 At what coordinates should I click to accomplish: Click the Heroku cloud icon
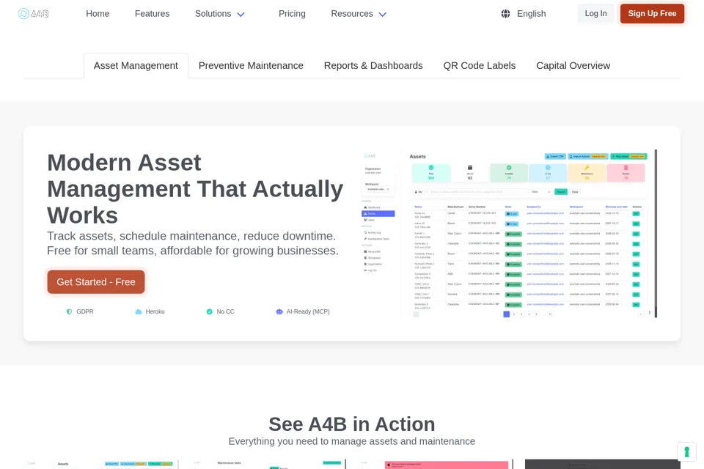[x=139, y=311]
